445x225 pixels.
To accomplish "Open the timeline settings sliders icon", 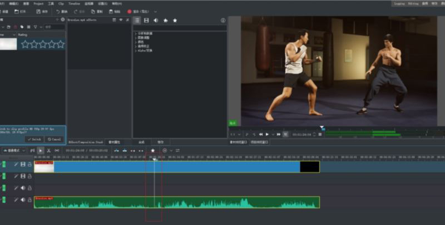I will click(x=177, y=151).
